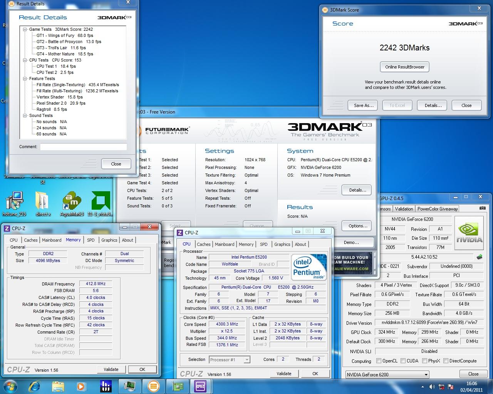Image resolution: width=493 pixels, height=394 pixels.
Task: Click the Comment input field
Action: coord(84,147)
